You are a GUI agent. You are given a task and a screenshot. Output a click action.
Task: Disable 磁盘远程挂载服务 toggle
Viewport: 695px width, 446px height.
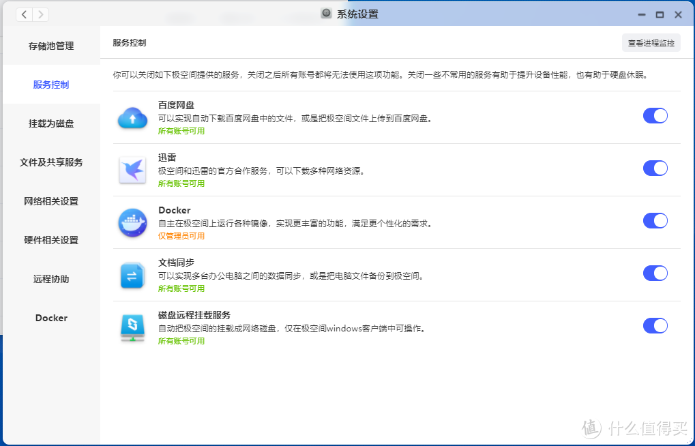coord(655,326)
